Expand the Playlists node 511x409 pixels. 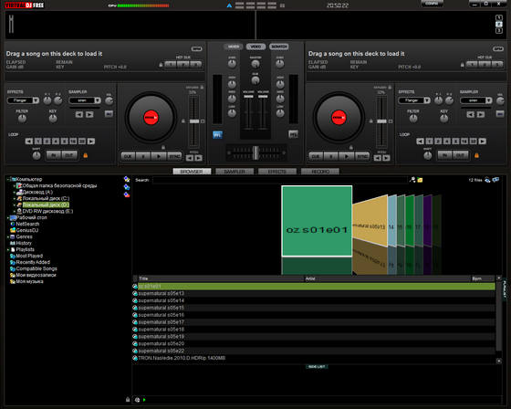8,249
